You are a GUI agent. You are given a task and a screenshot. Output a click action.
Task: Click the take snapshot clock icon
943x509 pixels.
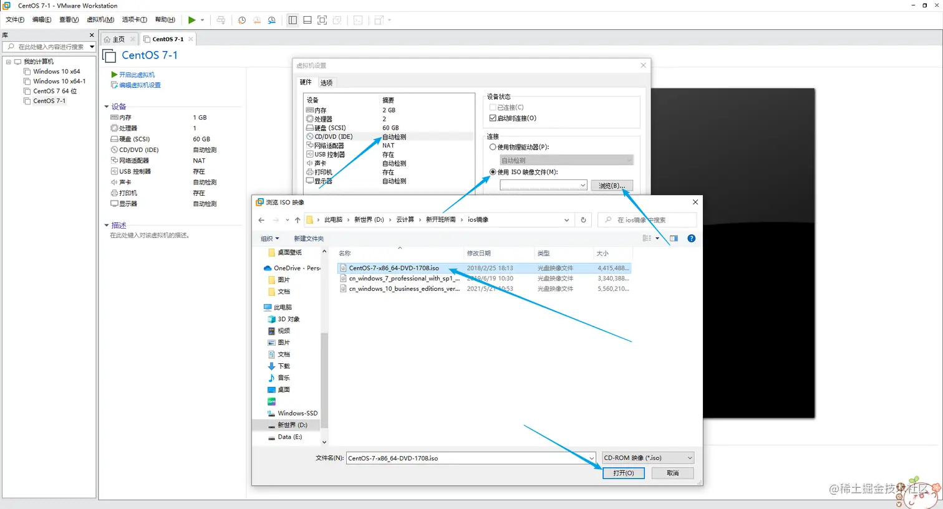242,20
